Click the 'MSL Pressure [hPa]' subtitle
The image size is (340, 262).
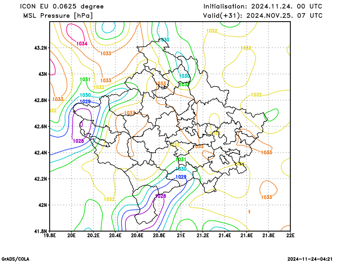point(58,16)
